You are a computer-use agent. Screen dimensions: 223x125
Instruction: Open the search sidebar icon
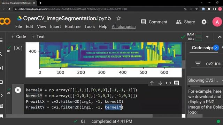pos(1,54)
